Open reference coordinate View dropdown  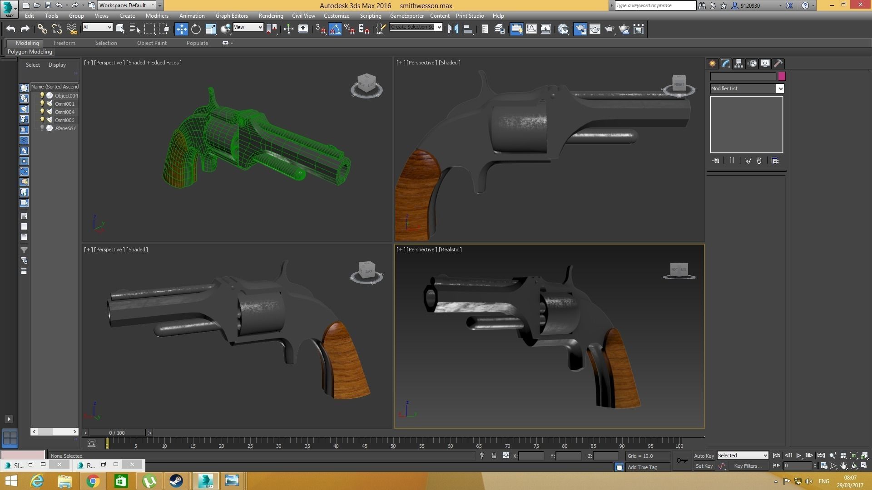pyautogui.click(x=248, y=27)
